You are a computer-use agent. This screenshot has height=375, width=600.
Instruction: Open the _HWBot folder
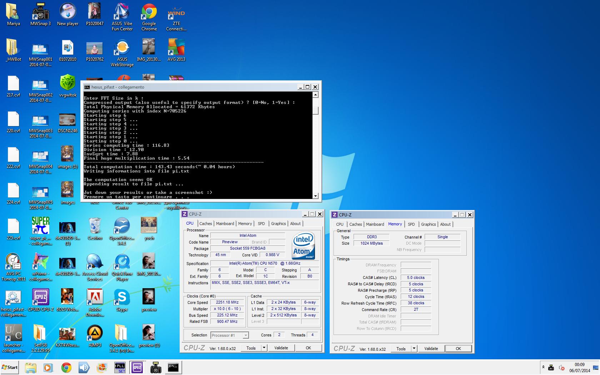pos(13,50)
